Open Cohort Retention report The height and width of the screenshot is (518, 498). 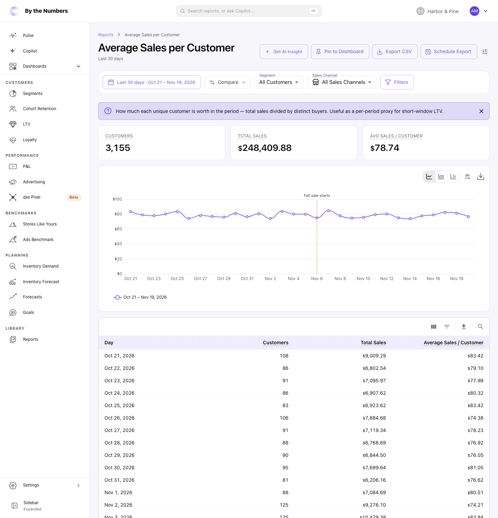click(45, 109)
